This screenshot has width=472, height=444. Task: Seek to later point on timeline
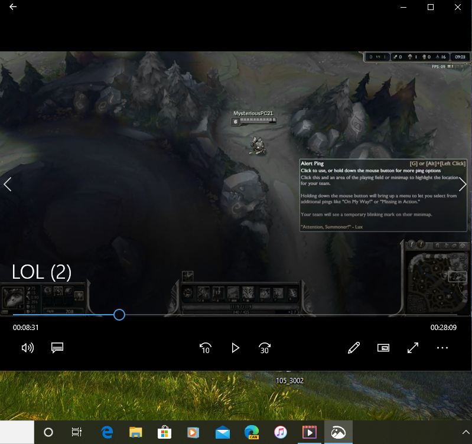tap(291, 315)
